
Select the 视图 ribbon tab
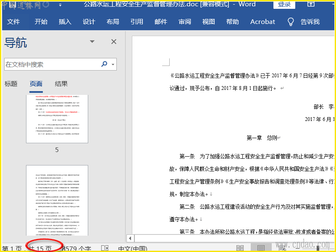pyautogui.click(x=208, y=22)
